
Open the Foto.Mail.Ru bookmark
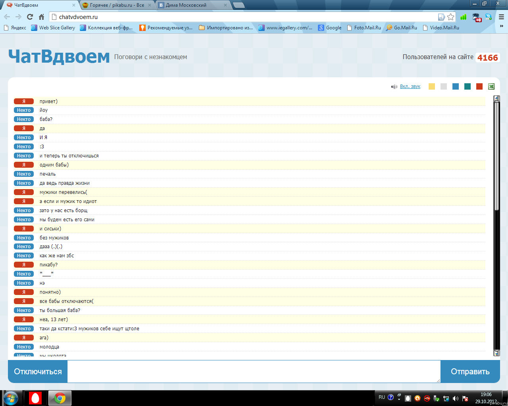(364, 28)
